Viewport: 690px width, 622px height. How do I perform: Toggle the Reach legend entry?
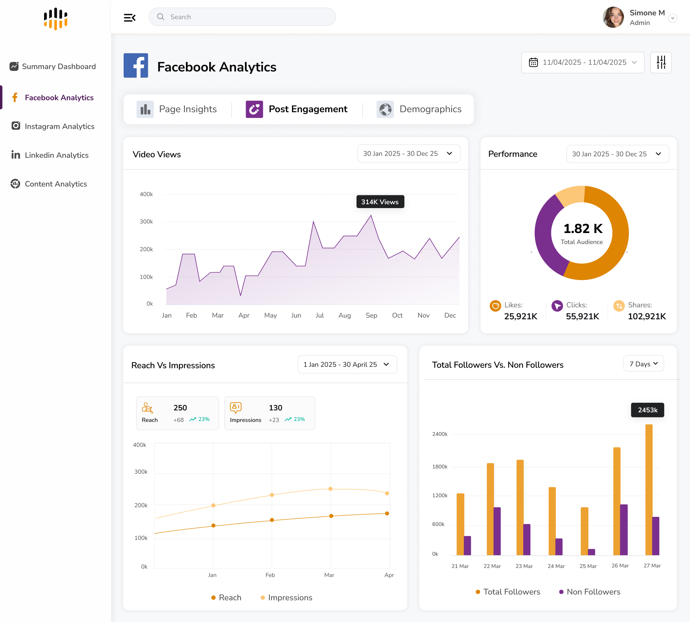click(x=226, y=597)
